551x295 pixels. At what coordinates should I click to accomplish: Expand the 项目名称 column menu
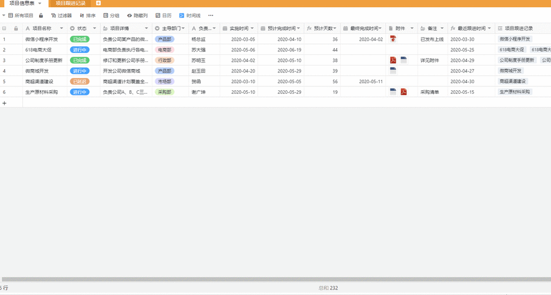click(x=61, y=28)
